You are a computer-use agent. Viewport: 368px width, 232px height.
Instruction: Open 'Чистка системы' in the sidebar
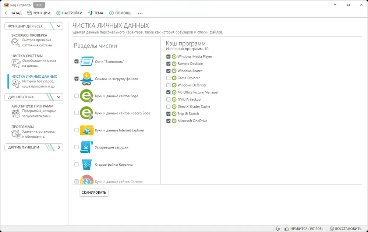click(34, 61)
